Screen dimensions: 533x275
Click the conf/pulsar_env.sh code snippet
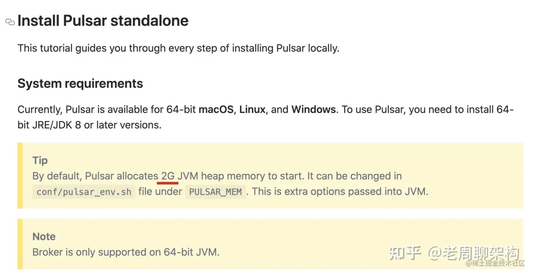[x=84, y=192]
